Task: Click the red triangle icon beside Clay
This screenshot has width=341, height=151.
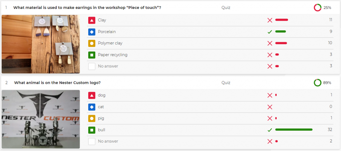Action: pos(92,20)
